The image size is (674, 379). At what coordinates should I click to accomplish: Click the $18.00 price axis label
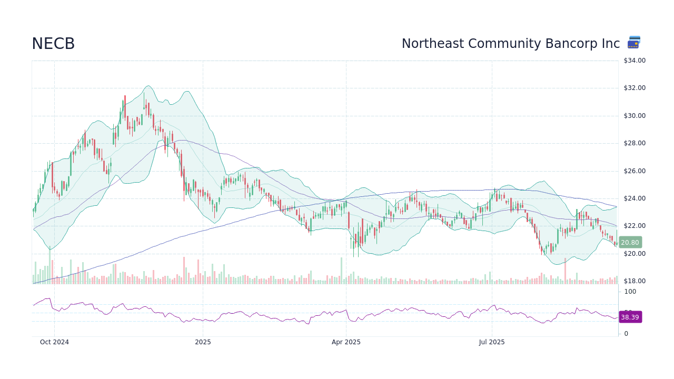pos(635,281)
